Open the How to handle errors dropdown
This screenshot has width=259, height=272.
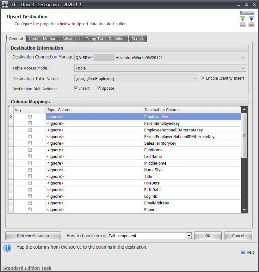click(189, 235)
